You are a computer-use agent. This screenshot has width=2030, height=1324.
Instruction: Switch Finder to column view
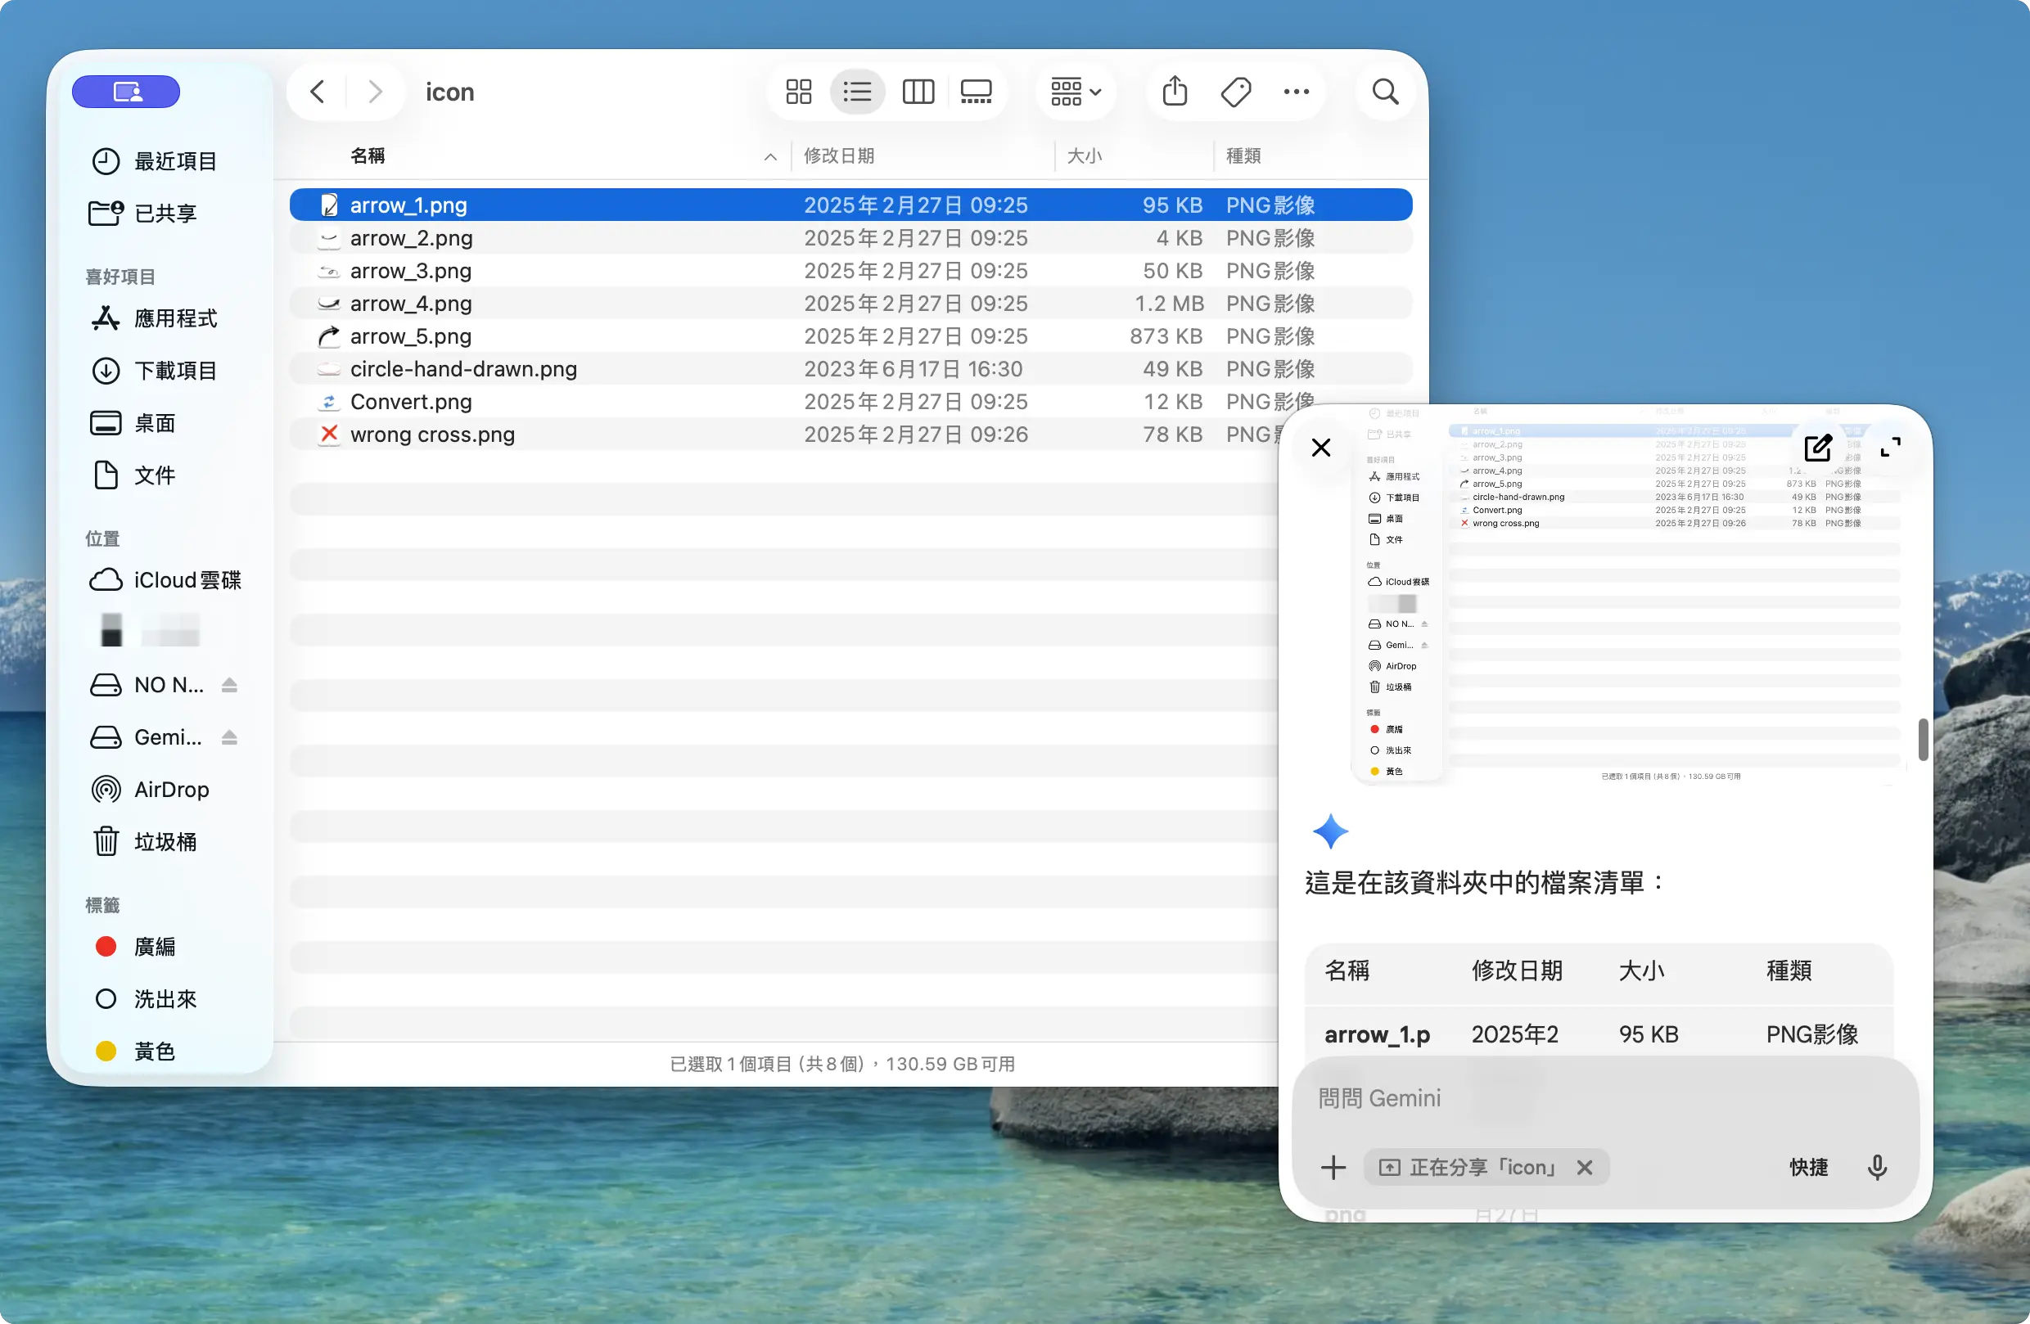tap(918, 92)
